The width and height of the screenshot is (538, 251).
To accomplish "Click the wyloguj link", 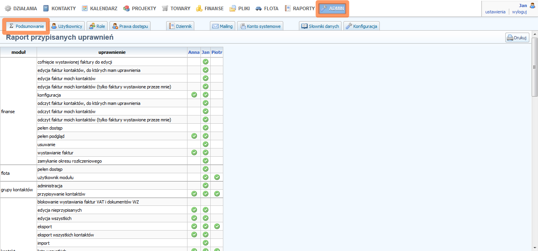I will (519, 12).
